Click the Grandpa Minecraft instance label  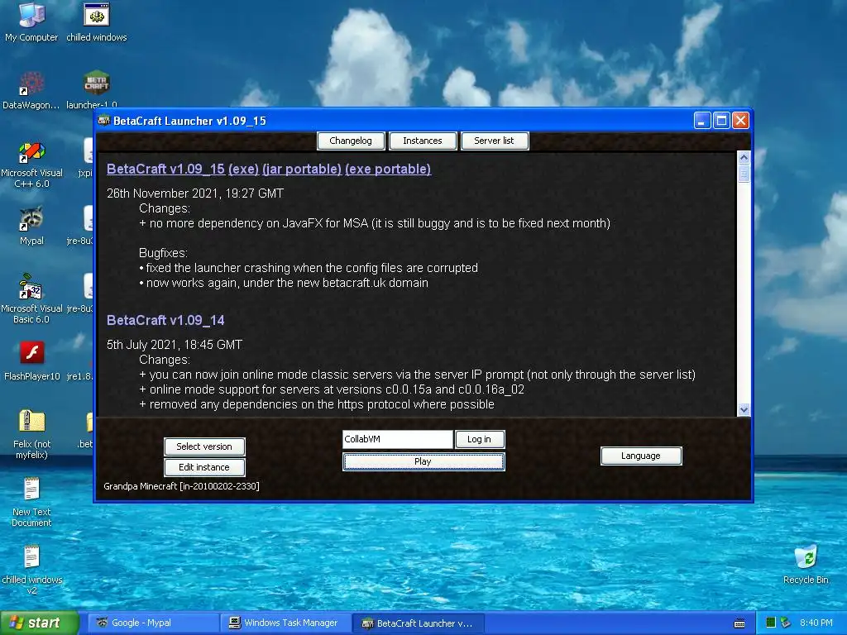pyautogui.click(x=181, y=486)
